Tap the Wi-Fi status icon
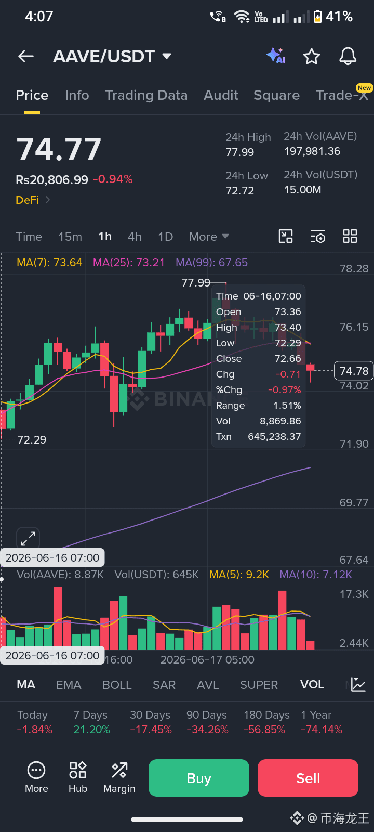This screenshot has width=374, height=832. pyautogui.click(x=242, y=17)
